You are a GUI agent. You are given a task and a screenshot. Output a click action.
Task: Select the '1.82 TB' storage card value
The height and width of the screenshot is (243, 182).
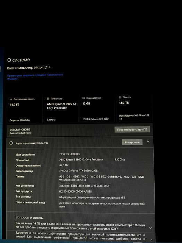tap(124, 103)
